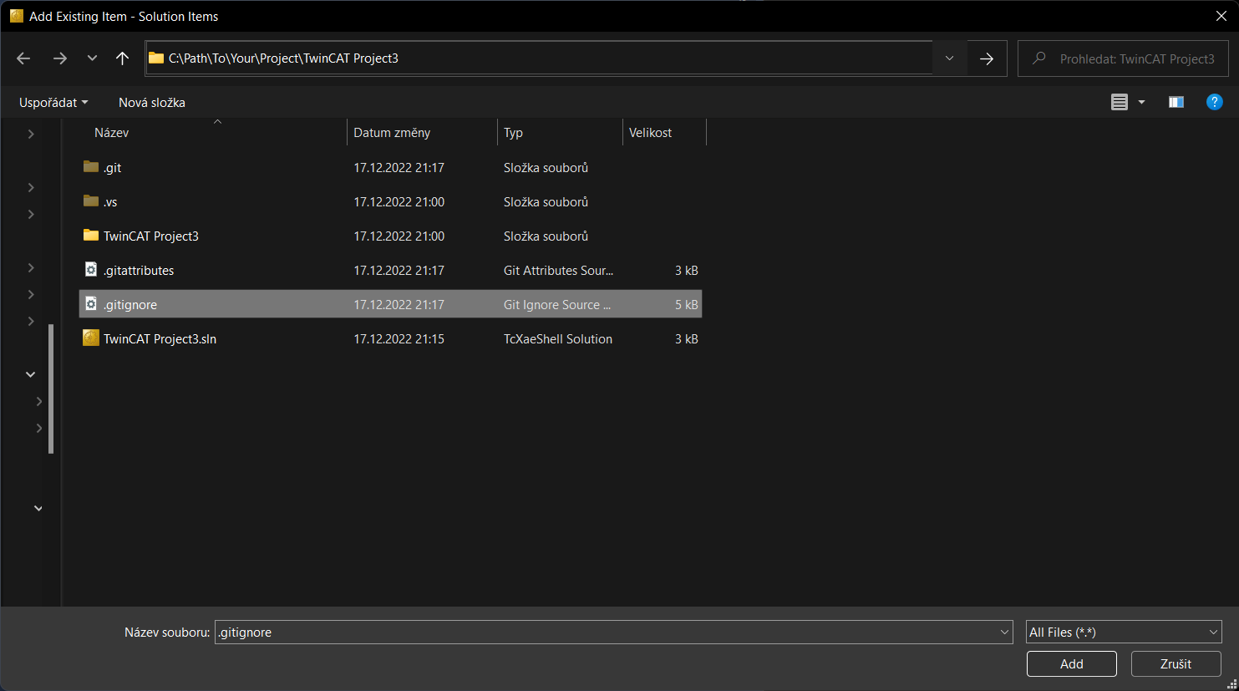Click the Back navigation arrow
The height and width of the screenshot is (691, 1239).
tap(23, 58)
